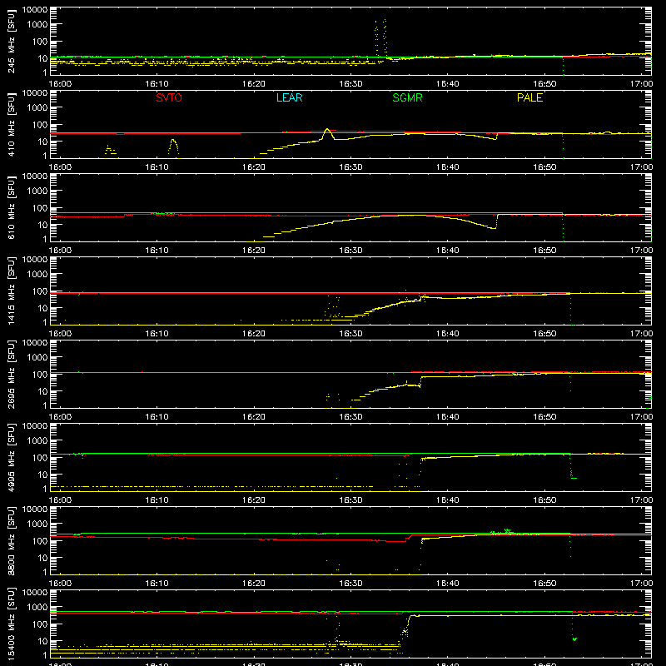The height and width of the screenshot is (666, 666).
Task: Click the yellow step jump near 16:45 in 610 MHz panel
Action: click(497, 221)
